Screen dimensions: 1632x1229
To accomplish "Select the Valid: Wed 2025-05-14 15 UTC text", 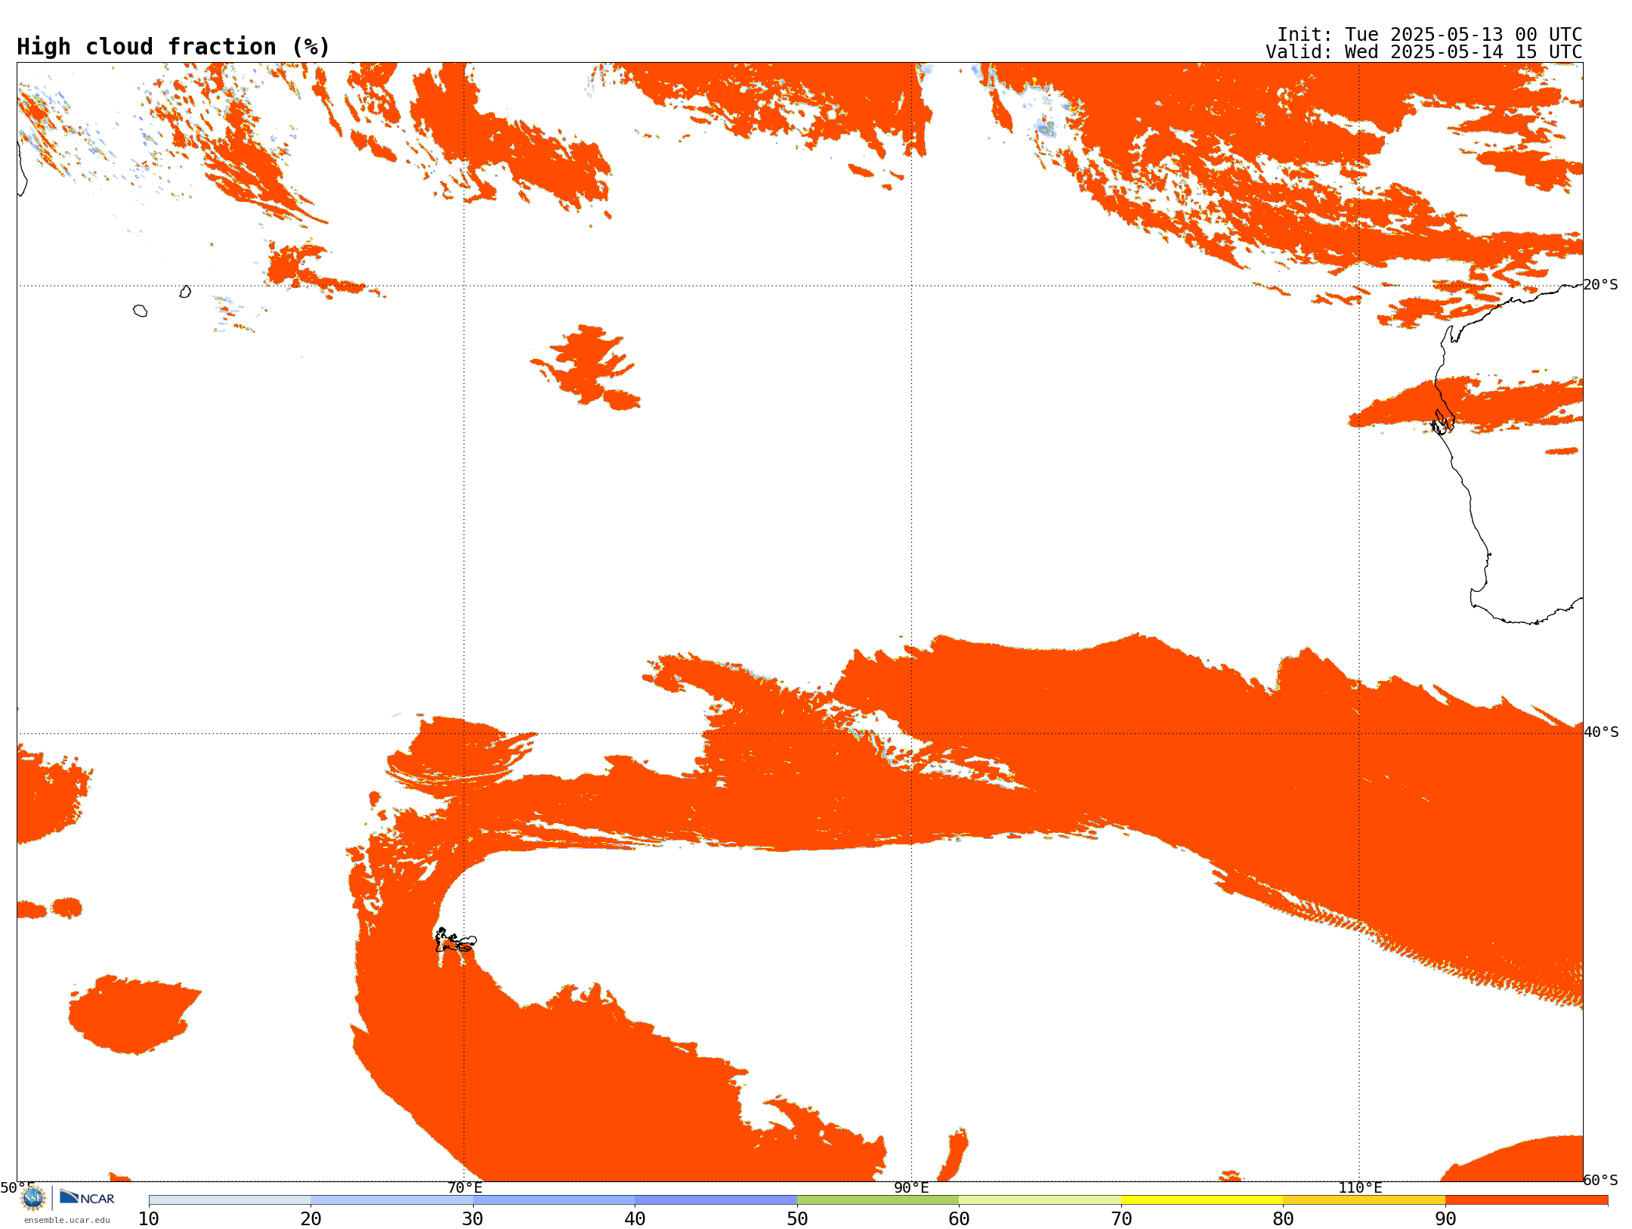I will click(1424, 52).
